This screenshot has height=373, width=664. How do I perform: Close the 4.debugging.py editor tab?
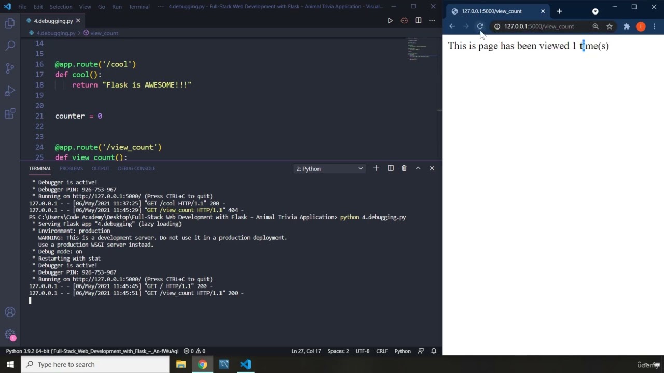tap(78, 21)
